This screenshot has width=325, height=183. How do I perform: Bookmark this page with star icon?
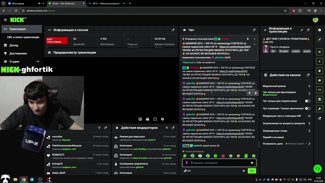click(285, 11)
